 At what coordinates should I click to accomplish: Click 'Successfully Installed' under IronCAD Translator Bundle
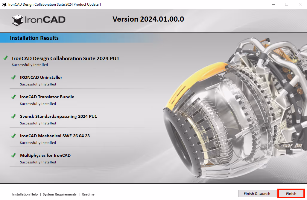[x=38, y=104]
